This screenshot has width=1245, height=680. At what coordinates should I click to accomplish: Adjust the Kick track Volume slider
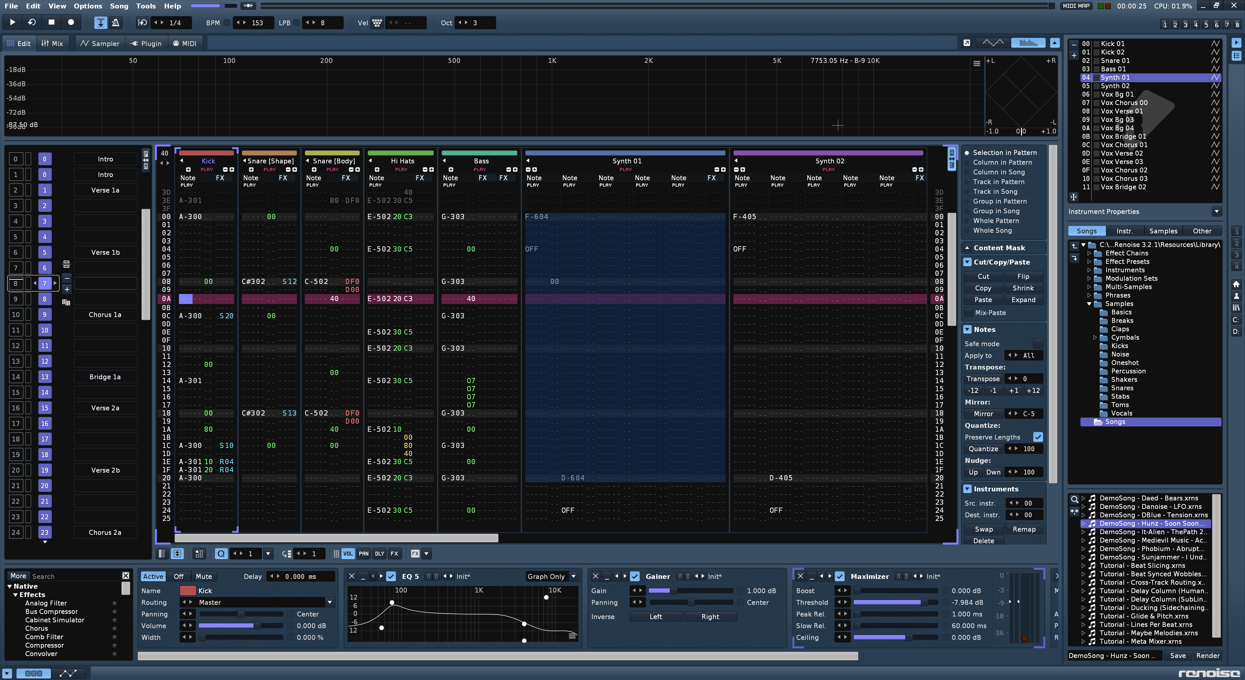[241, 626]
